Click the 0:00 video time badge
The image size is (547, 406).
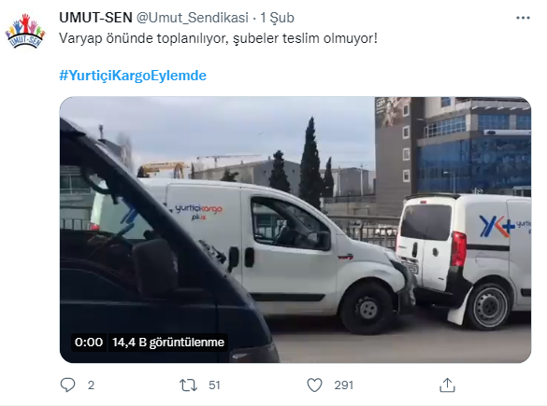click(89, 342)
